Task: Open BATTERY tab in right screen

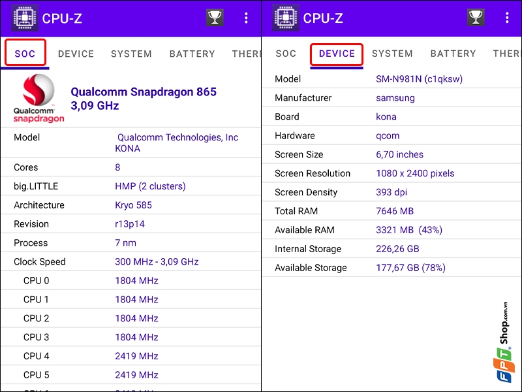Action: point(453,54)
